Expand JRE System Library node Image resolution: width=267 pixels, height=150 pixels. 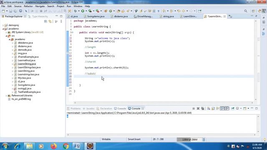pos(6,32)
